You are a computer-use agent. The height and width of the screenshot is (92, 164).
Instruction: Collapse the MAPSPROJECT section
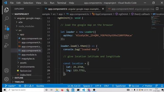coord(22,14)
